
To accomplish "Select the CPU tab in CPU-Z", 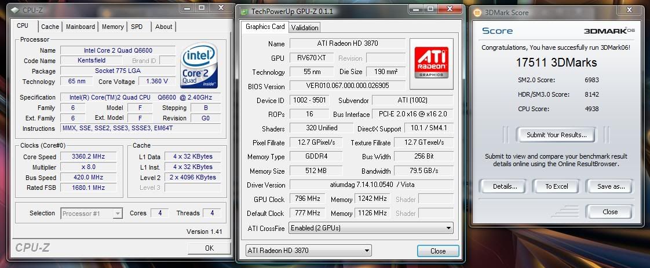I will 23,25.
